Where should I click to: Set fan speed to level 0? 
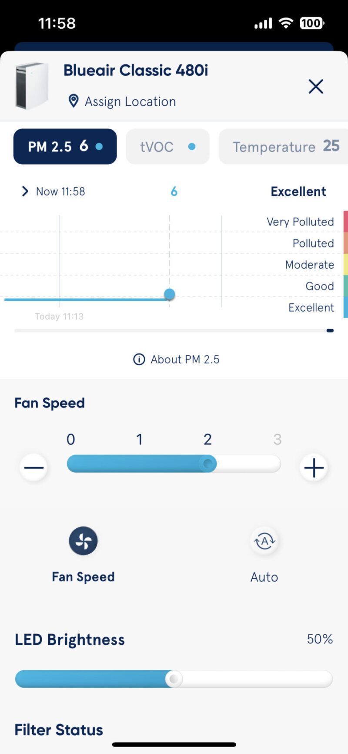tap(70, 439)
